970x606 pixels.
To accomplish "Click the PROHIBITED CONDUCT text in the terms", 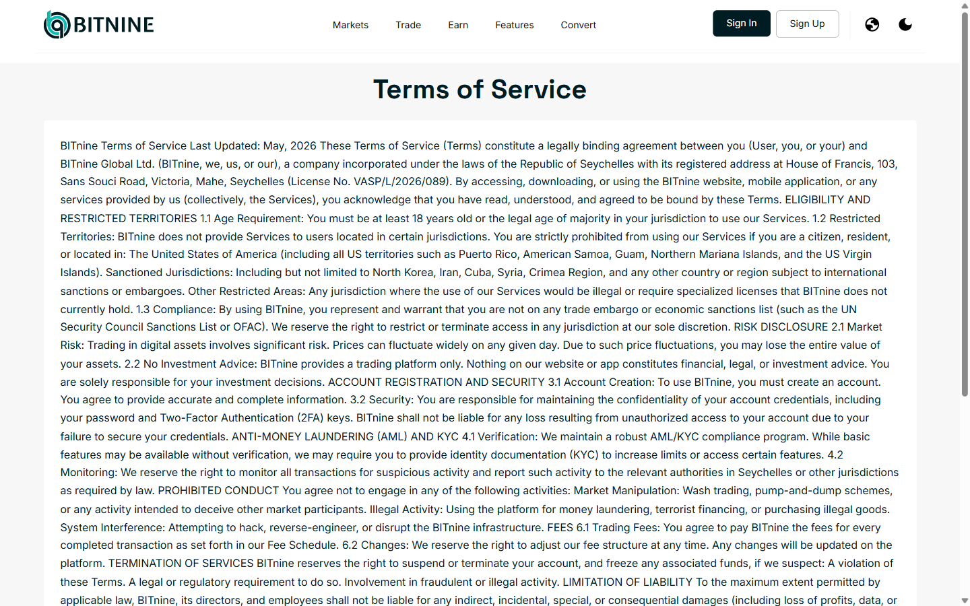I will pos(218,491).
